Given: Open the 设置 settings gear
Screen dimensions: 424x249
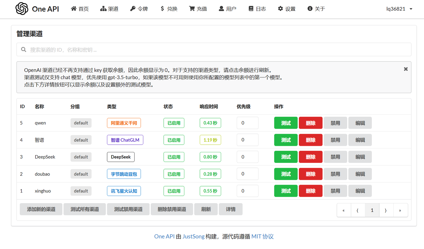Looking at the screenshot, I should point(286,9).
